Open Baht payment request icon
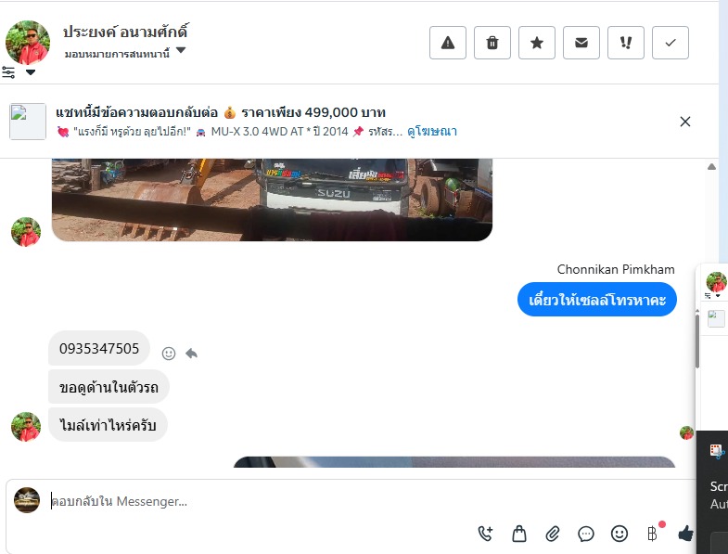Image resolution: width=728 pixels, height=554 pixels. [x=652, y=534]
